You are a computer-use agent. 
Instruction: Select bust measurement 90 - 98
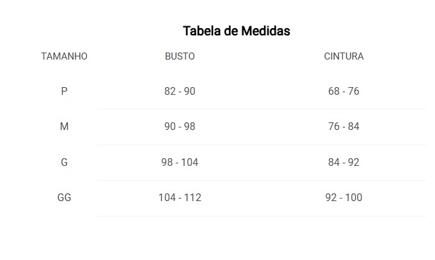point(180,126)
